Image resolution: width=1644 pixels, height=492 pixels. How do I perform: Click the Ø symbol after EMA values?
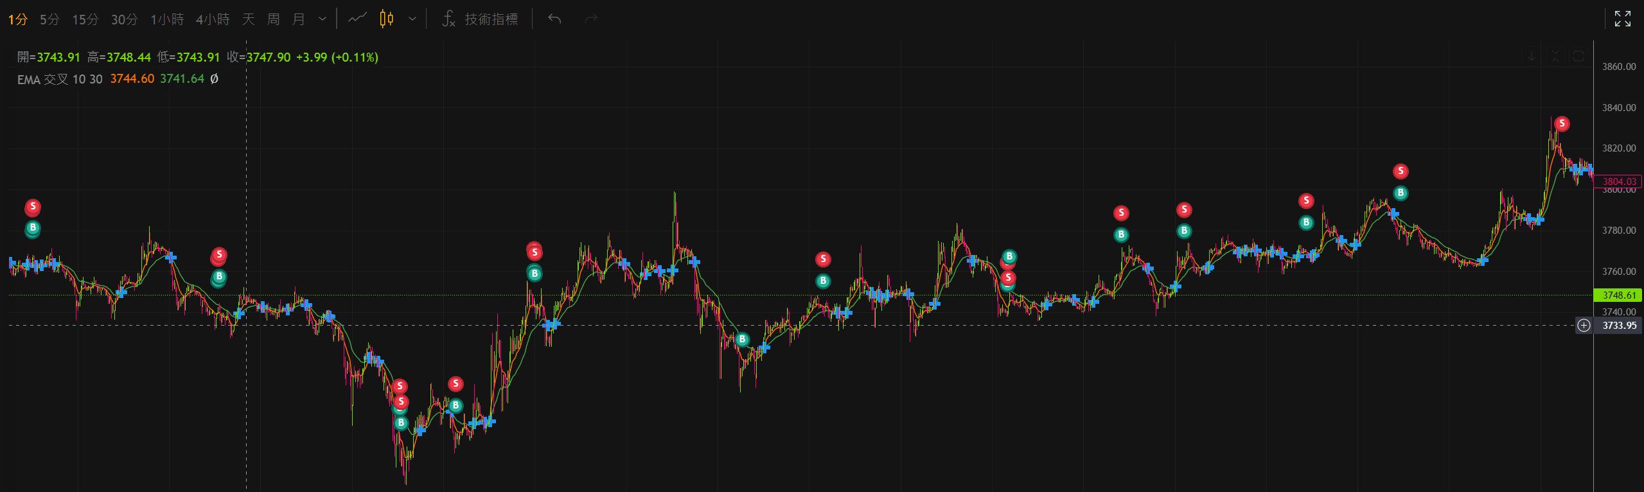pos(215,79)
